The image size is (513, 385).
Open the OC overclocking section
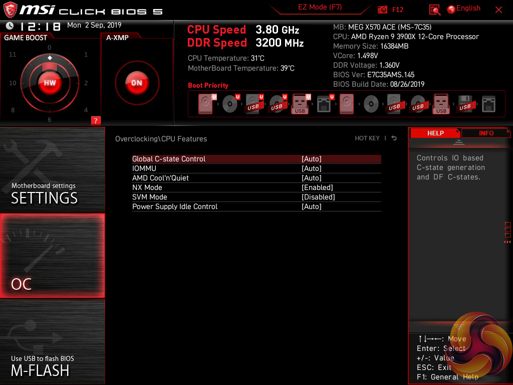[x=52, y=256]
